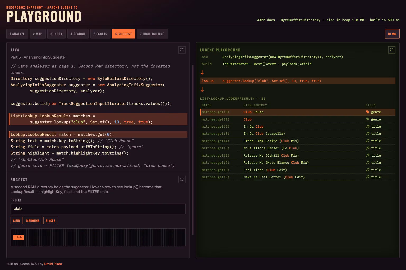Click the music note icon for Make Me Feel Better
Image resolution: width=406 pixels, height=270 pixels.
tap(367, 177)
